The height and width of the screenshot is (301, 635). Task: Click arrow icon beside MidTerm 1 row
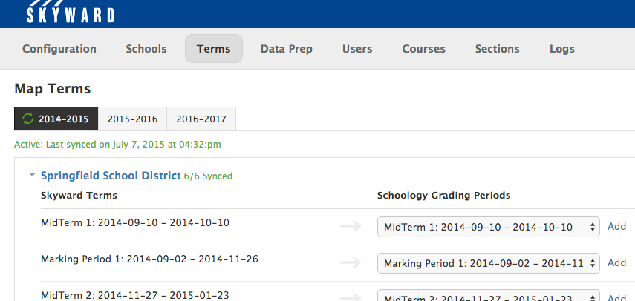point(350,226)
